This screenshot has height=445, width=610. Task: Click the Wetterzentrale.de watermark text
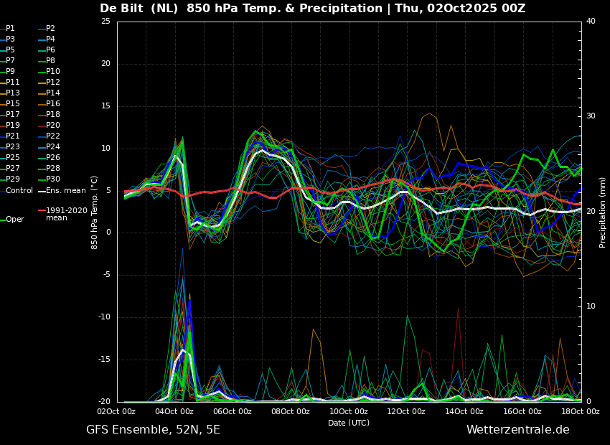(518, 430)
